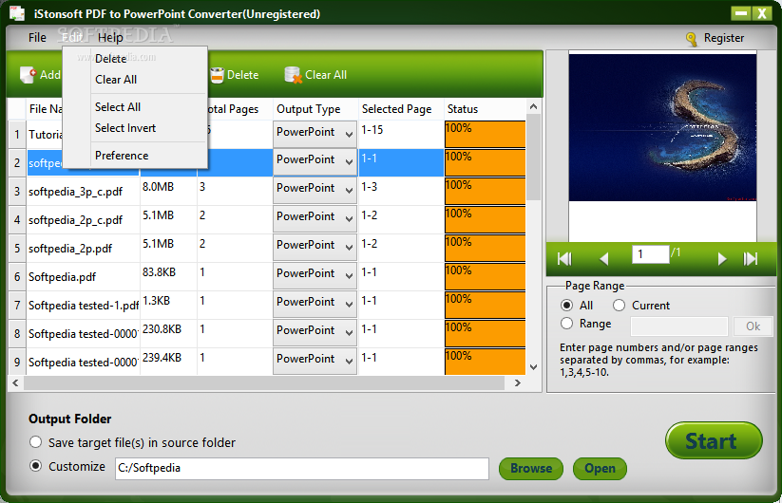This screenshot has height=503, width=782.
Task: Open Output Type dropdown for softpedia_3p_c.pdf
Action: [315, 190]
